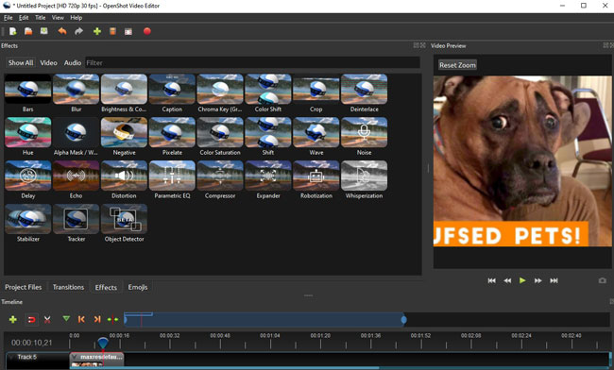
Task: Filter effects by Video
Action: (x=48, y=62)
